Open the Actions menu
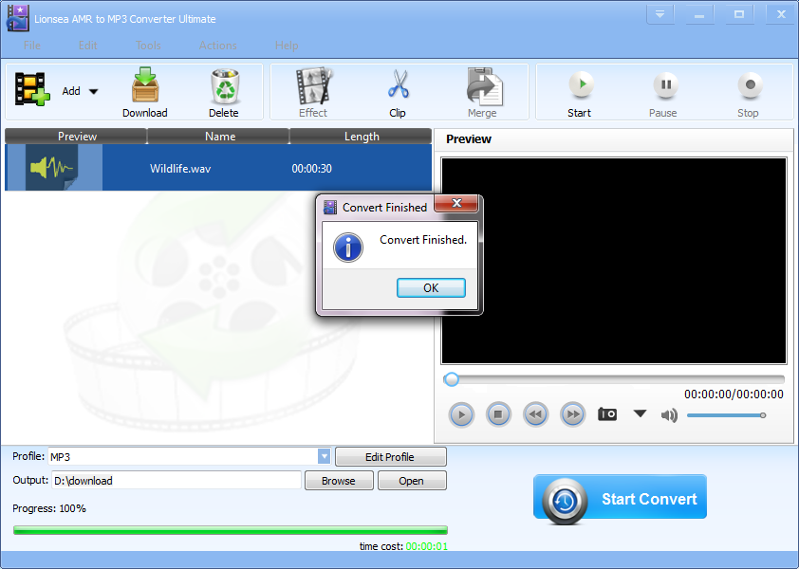 (x=217, y=46)
